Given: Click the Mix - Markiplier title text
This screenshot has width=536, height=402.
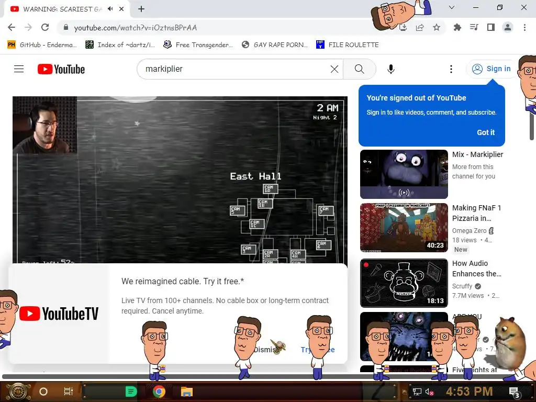Looking at the screenshot, I should 477,154.
